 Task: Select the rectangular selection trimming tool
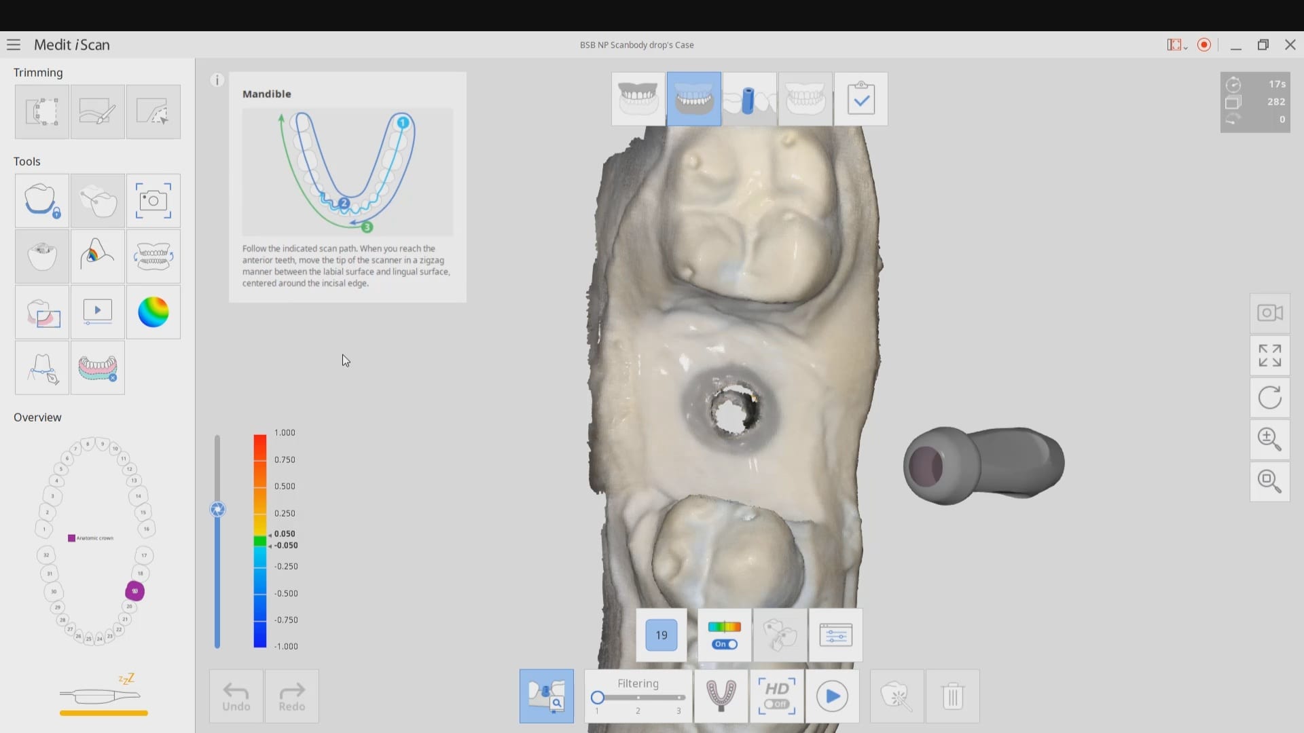click(x=42, y=112)
